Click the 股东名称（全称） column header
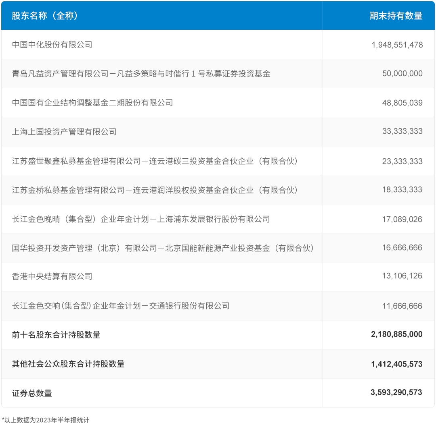 click(x=45, y=16)
